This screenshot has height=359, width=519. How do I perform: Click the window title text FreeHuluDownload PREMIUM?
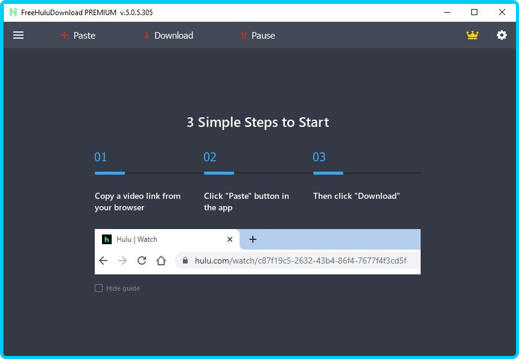[69, 13]
